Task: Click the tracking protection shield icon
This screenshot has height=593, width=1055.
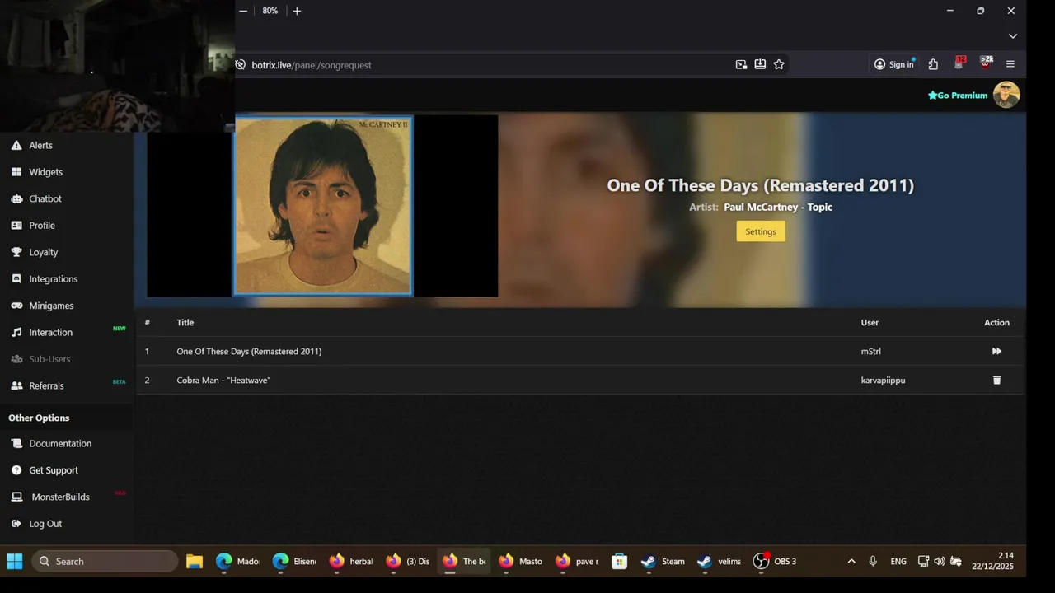Action: click(x=241, y=65)
